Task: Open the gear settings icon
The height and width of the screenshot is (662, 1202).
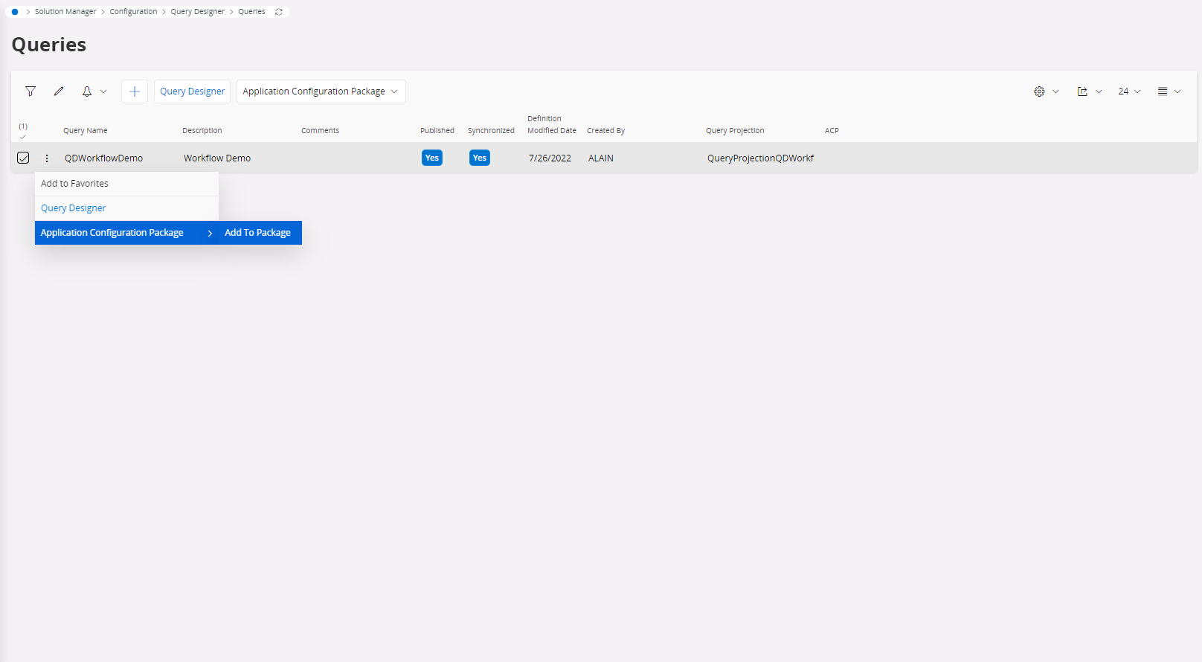Action: pyautogui.click(x=1039, y=91)
